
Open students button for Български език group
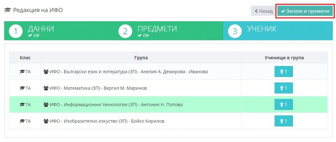284,71
